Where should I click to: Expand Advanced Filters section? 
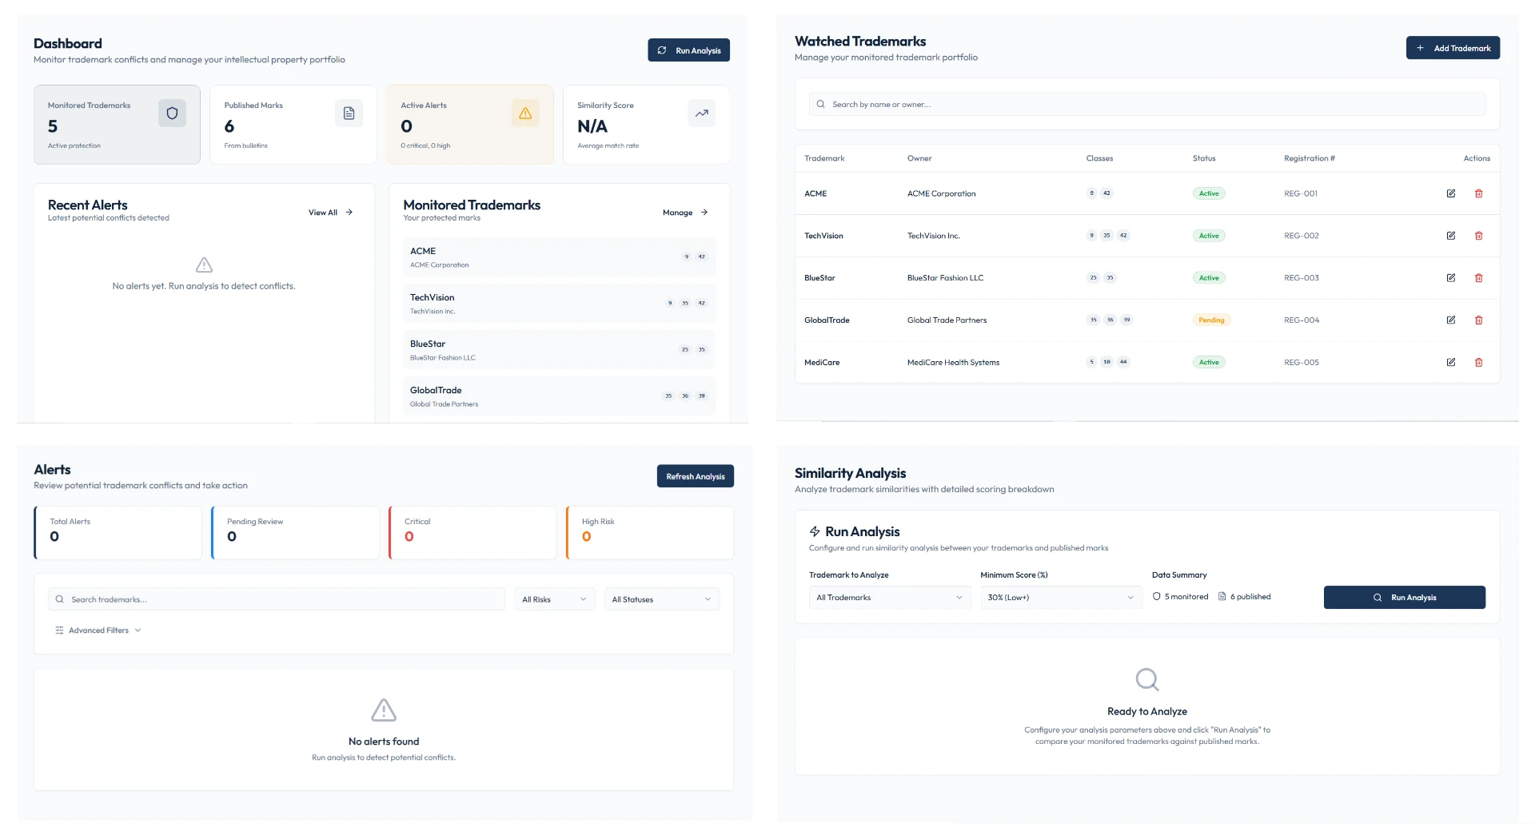98,630
